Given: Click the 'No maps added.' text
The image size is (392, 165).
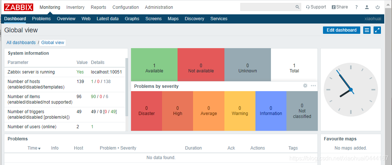Looking at the screenshot, I should pyautogui.click(x=351, y=148).
